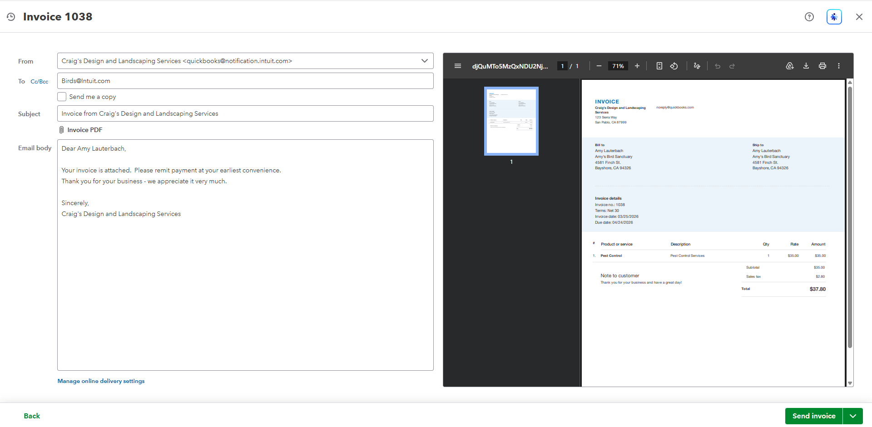Image resolution: width=872 pixels, height=427 pixels.
Task: Rotate the PDF counterclockwise
Action: click(674, 66)
